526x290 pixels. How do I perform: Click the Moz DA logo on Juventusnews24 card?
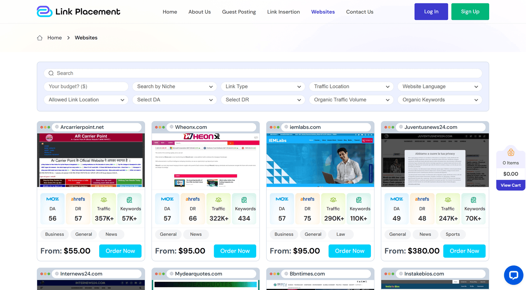396,199
